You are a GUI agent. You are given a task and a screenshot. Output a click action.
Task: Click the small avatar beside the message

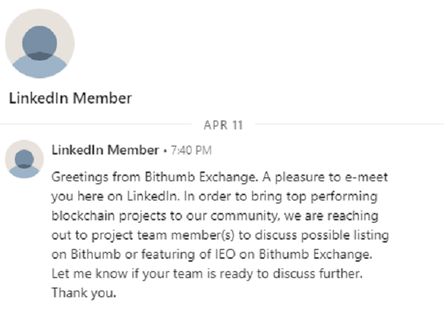coord(24,158)
